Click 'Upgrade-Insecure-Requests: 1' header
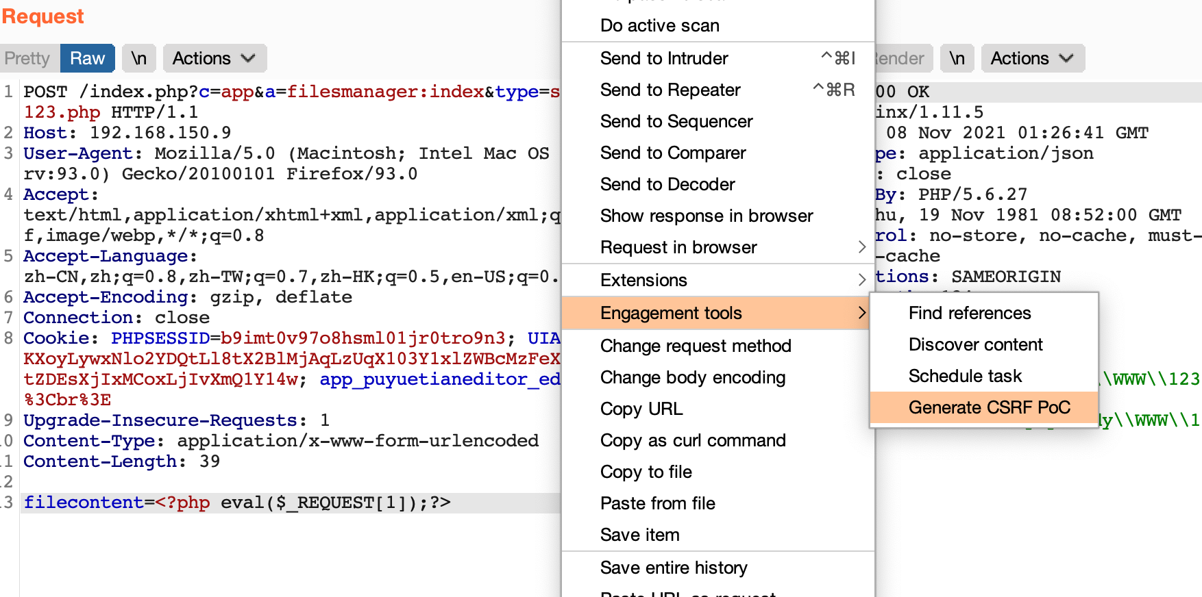Viewport: 1202px width, 597px height. (177, 420)
